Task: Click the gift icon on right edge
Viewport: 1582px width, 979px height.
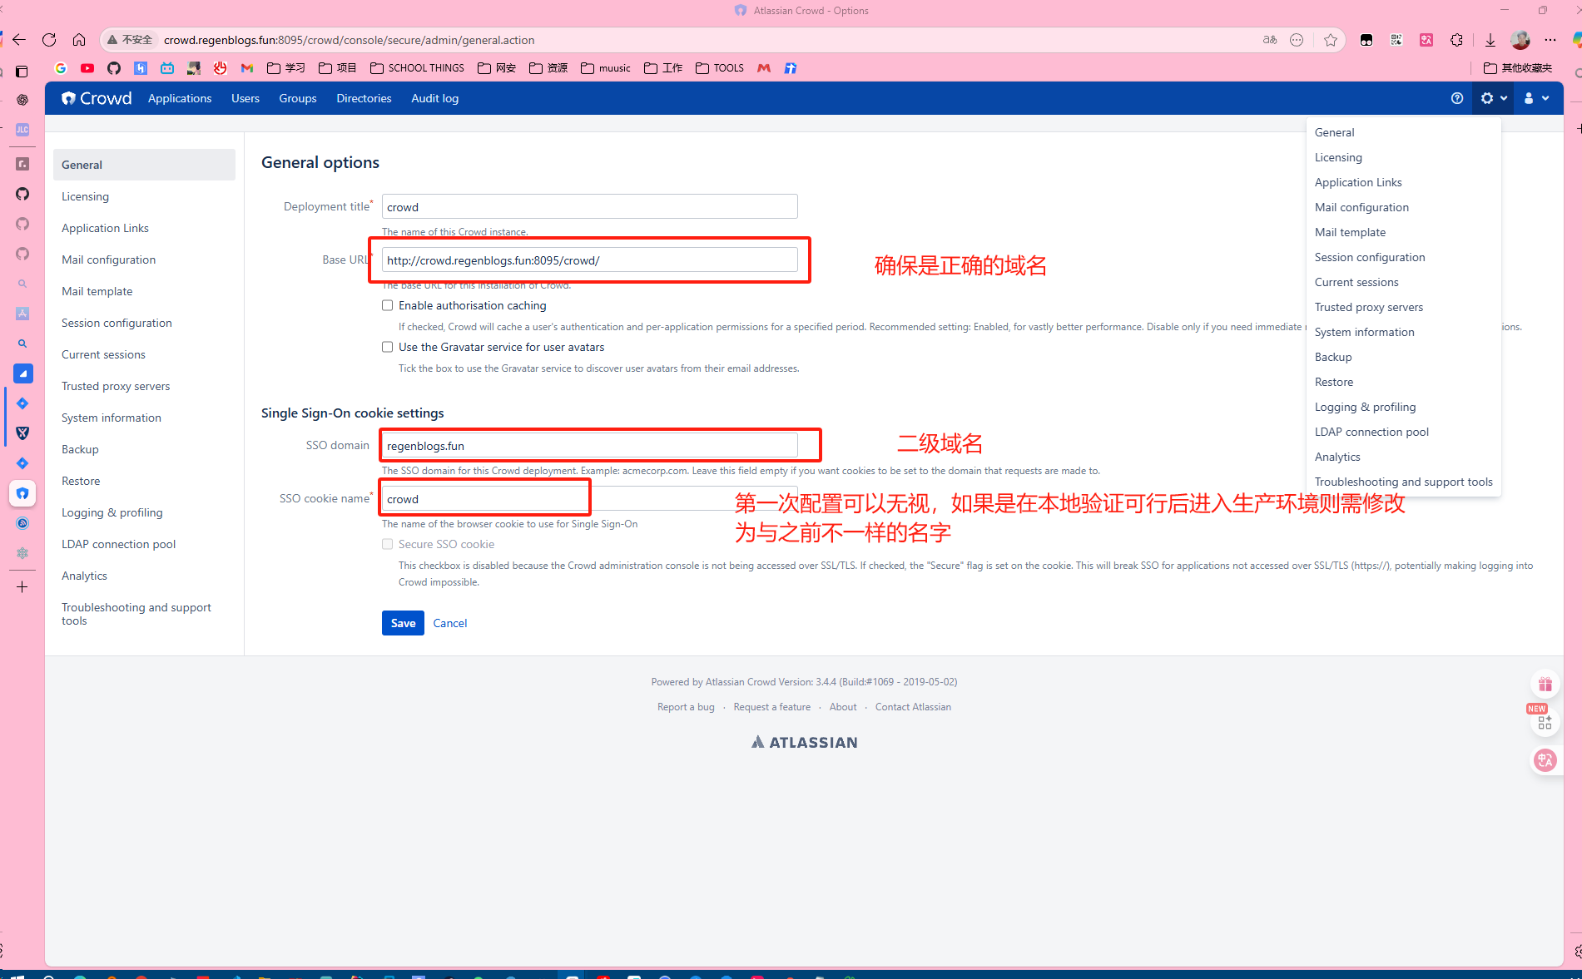Action: (1545, 685)
